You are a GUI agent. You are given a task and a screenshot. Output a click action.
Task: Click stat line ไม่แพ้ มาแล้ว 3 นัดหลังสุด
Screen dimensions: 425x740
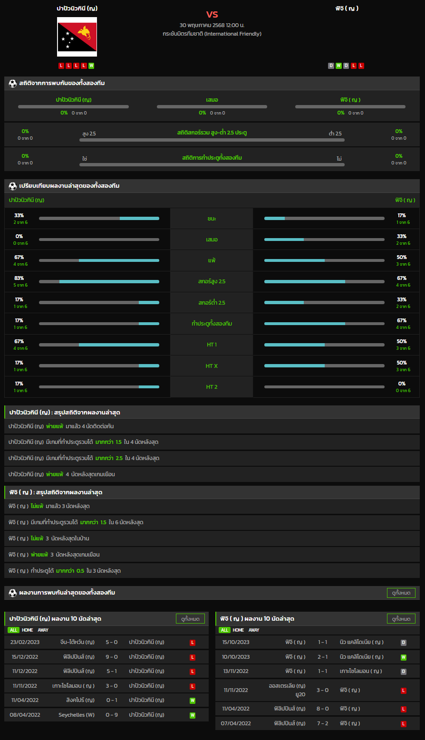(212, 506)
